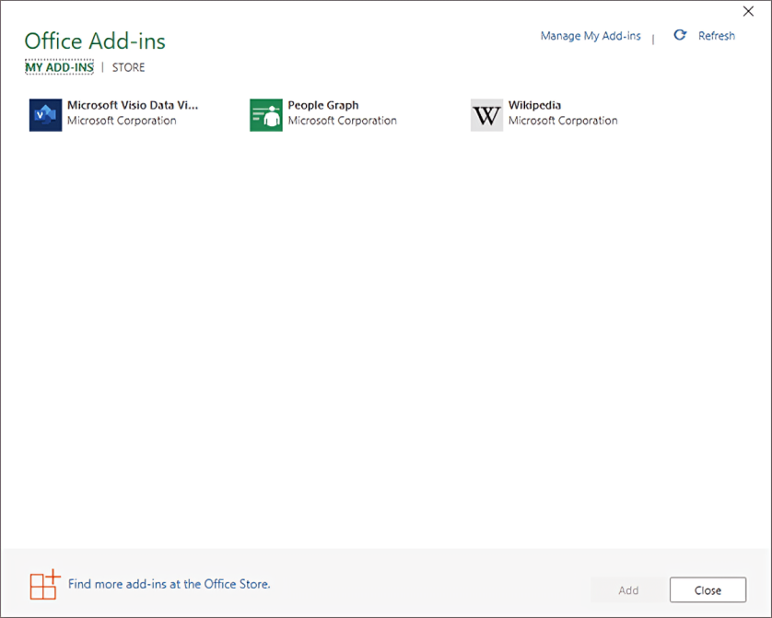Click the Microsoft Visio Data Visualizer icon

pyautogui.click(x=45, y=115)
